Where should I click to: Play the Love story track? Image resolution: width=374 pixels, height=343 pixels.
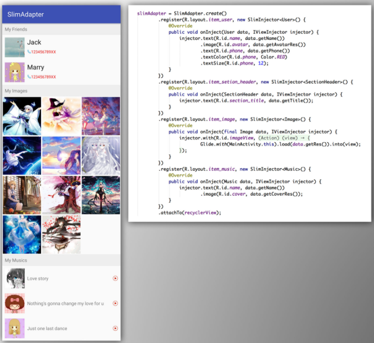click(115, 278)
